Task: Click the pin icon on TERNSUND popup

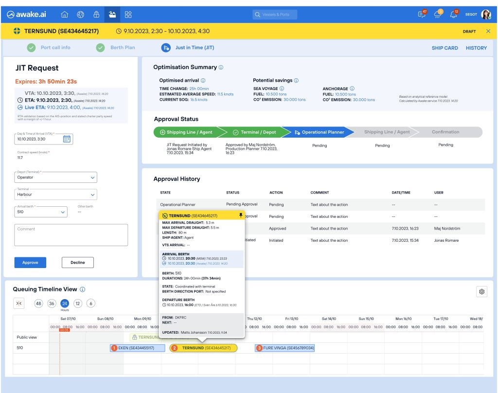Action: 240,215
